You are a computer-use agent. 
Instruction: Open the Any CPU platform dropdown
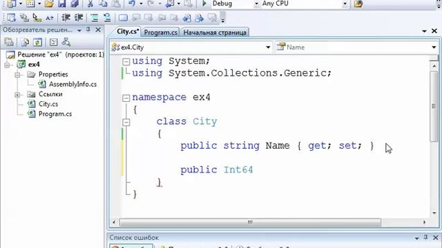(x=345, y=3)
